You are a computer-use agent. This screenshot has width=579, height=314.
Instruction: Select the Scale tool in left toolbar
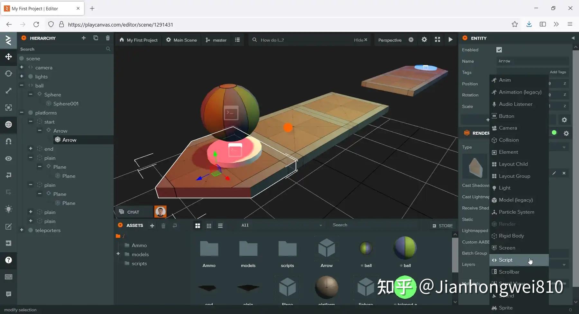tap(8, 91)
